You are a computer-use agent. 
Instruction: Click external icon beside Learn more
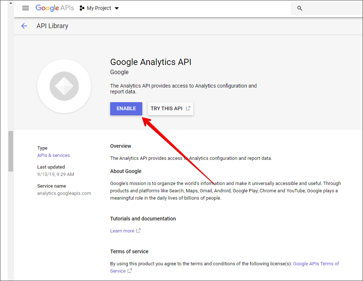click(138, 231)
